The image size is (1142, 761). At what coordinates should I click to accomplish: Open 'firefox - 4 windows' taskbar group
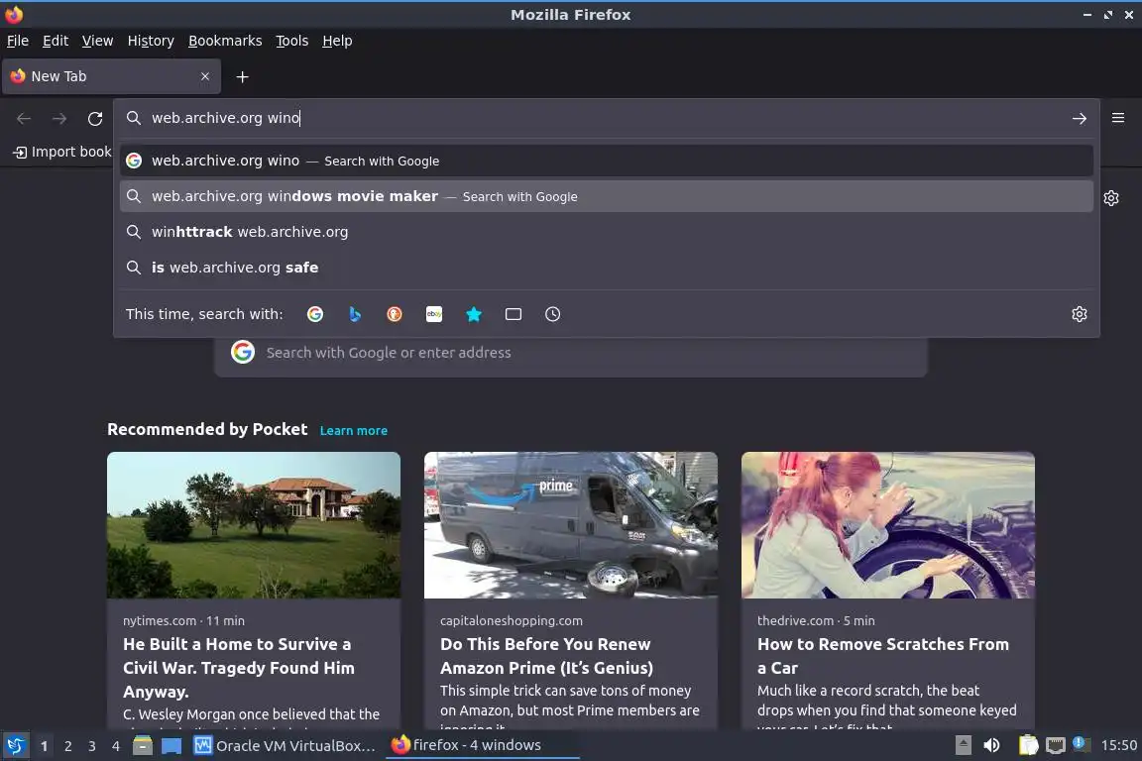(482, 745)
